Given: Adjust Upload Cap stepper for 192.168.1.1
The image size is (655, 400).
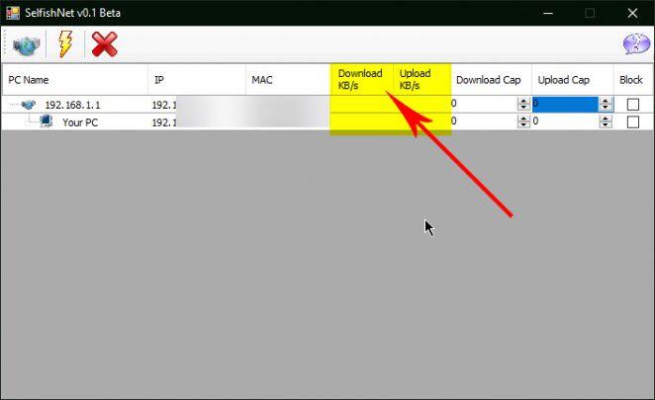Looking at the screenshot, I should coord(605,105).
